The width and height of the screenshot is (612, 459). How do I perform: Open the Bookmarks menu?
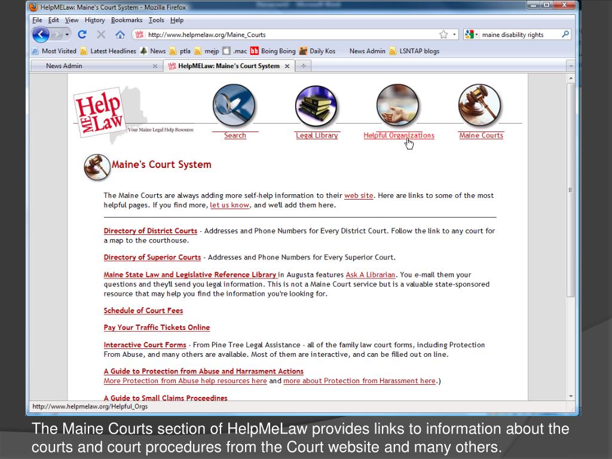127,20
